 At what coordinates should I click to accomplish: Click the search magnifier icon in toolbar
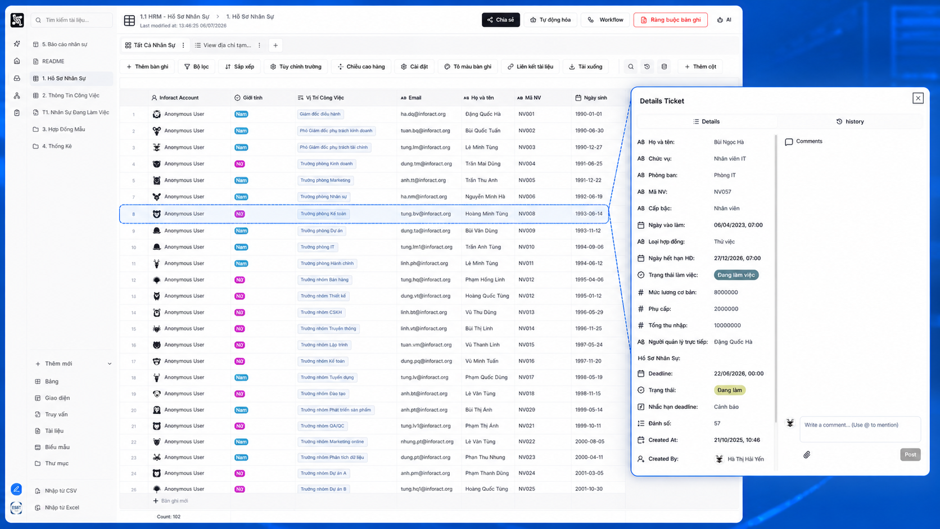[x=631, y=66]
